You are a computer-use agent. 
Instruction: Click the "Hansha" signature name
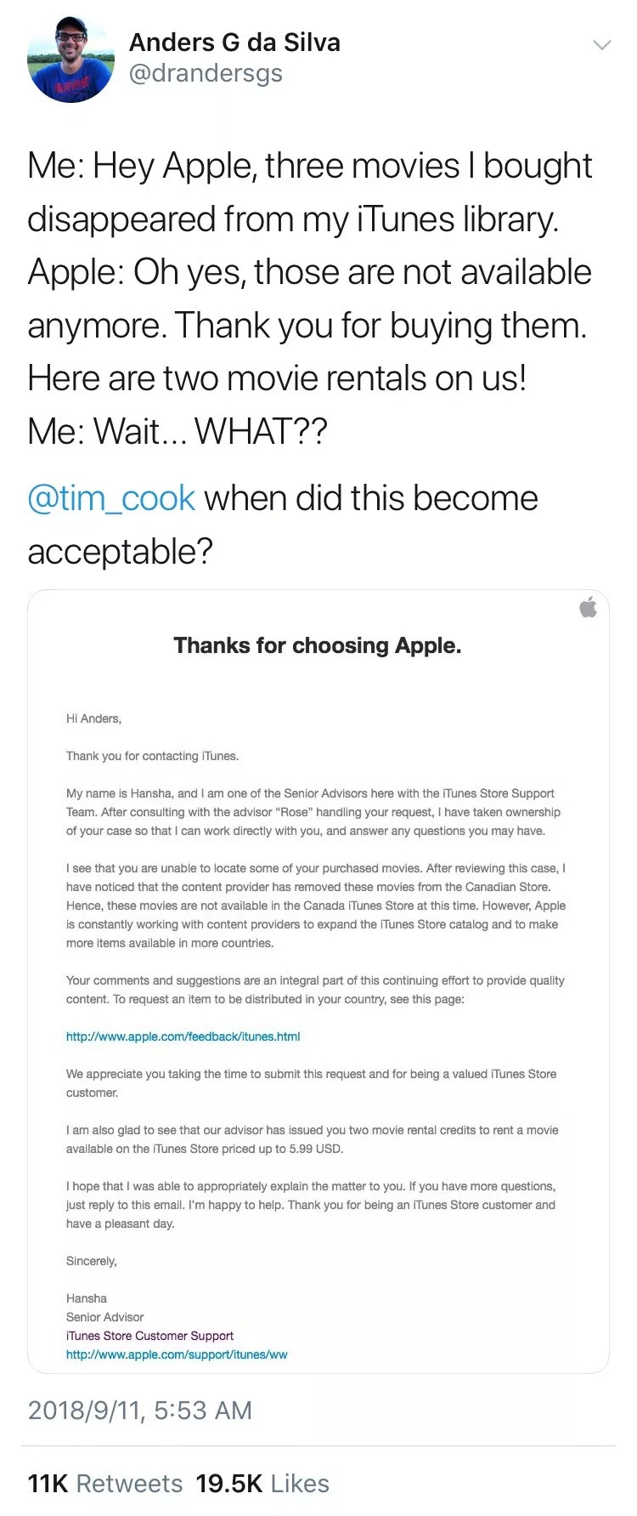87,1298
